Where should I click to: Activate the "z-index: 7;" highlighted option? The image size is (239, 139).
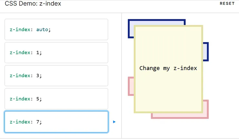tap(56, 122)
